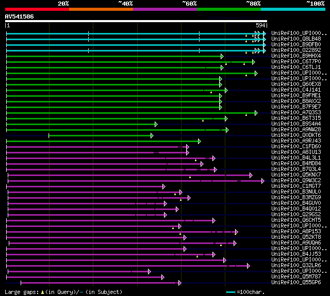Open hit UniRef100_B9HHX4
The width and height of the screenshot is (330, 296).
[x=296, y=56]
